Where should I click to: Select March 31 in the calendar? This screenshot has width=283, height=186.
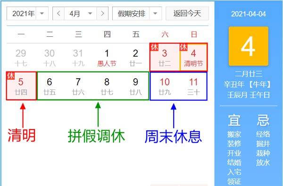(78, 57)
